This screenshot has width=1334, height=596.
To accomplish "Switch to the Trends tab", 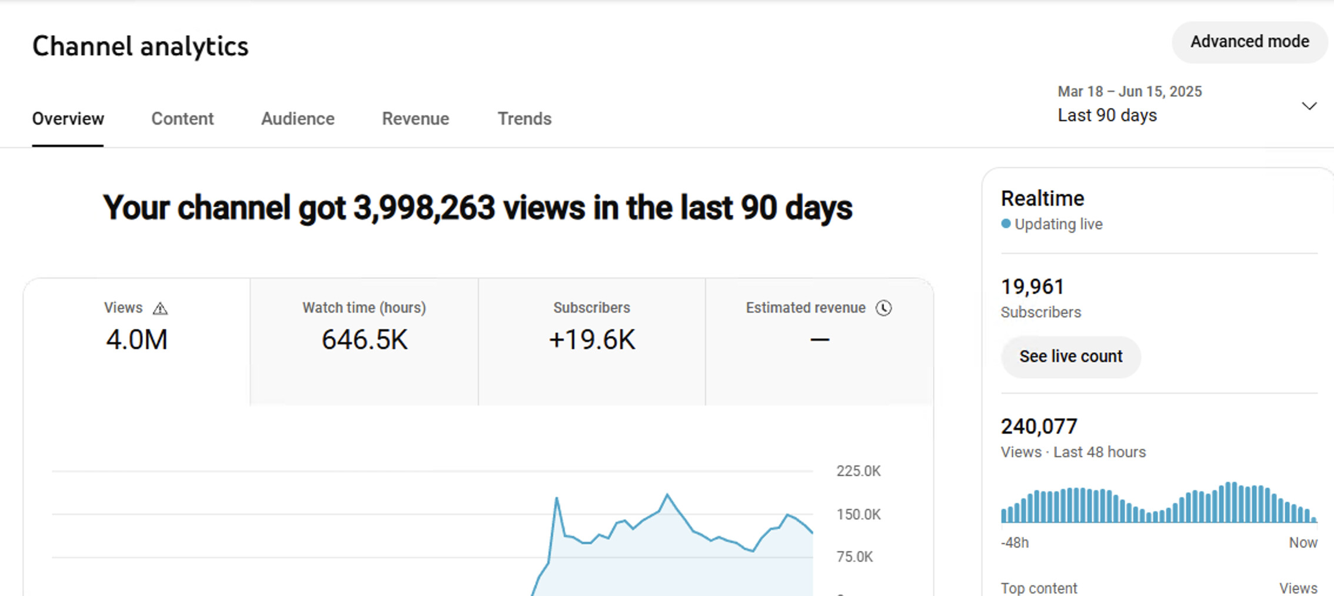I will coord(524,119).
